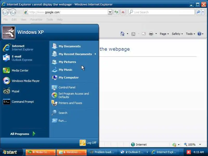Open the Favorites menu in IE
208x156 pixels.
tap(36, 20)
